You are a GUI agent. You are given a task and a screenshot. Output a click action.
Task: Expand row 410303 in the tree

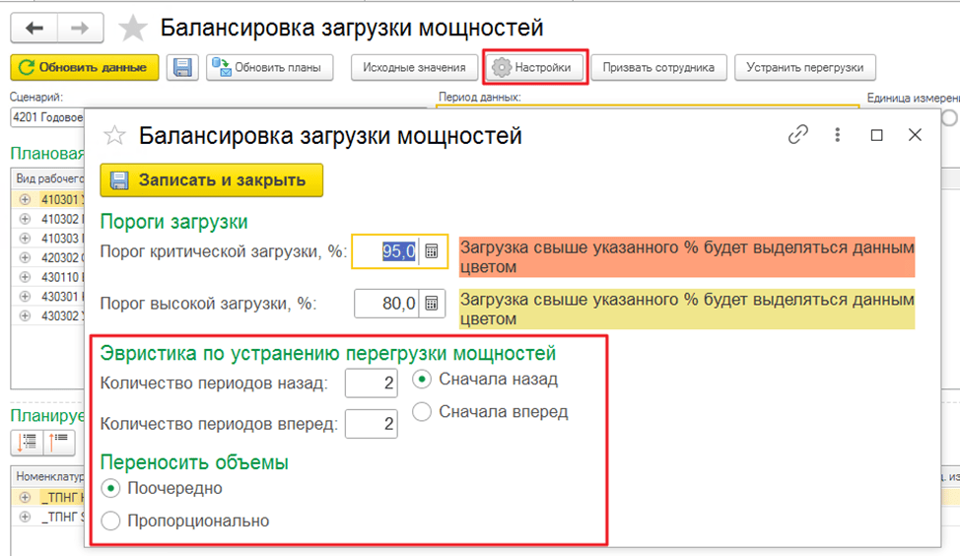tap(25, 239)
